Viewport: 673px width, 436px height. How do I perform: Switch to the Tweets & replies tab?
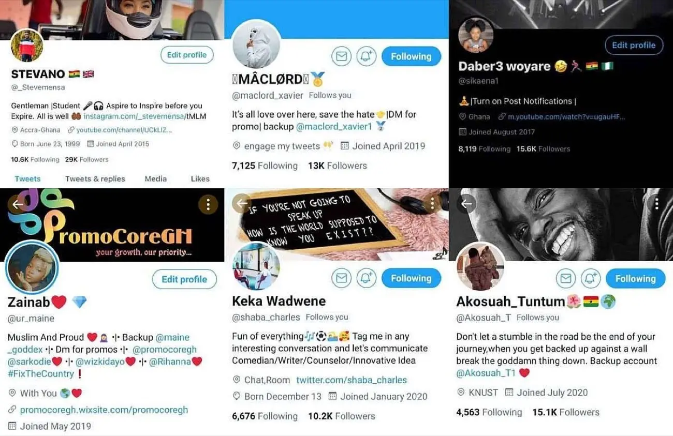coord(95,178)
